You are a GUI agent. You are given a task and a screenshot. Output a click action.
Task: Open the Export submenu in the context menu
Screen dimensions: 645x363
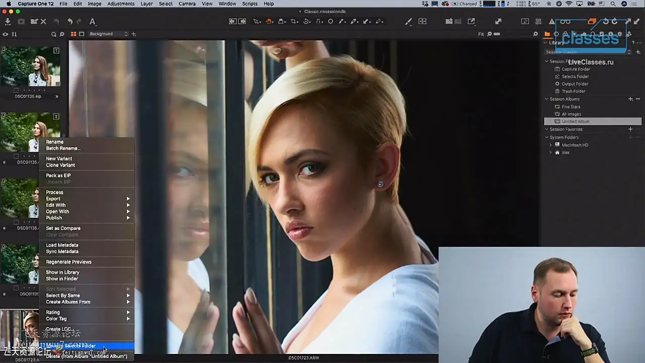click(87, 199)
